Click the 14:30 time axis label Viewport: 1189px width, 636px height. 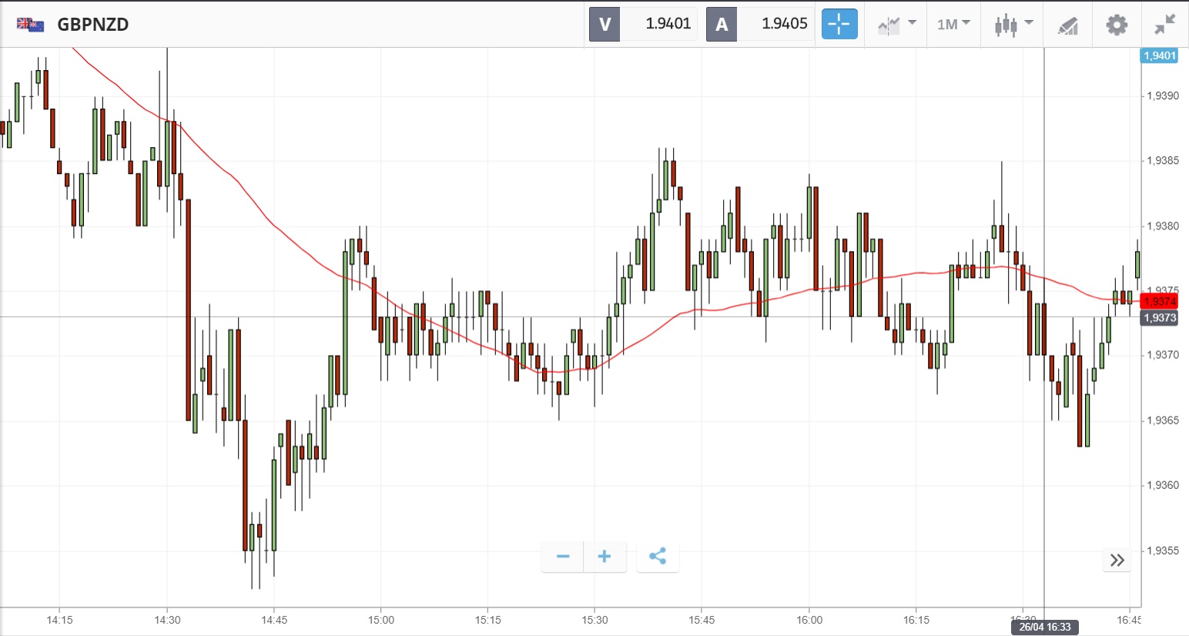pyautogui.click(x=167, y=620)
